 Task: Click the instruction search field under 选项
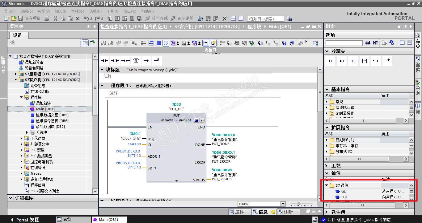[344, 43]
